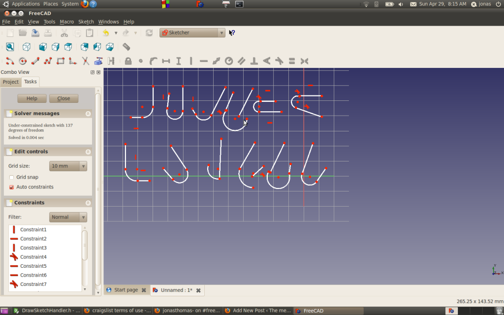The image size is (504, 315).
Task: Switch to the Project tab
Action: pyautogui.click(x=10, y=82)
